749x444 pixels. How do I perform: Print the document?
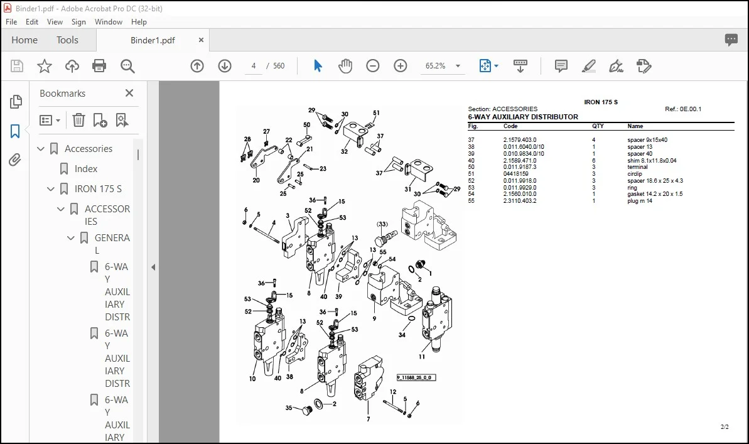click(x=99, y=66)
